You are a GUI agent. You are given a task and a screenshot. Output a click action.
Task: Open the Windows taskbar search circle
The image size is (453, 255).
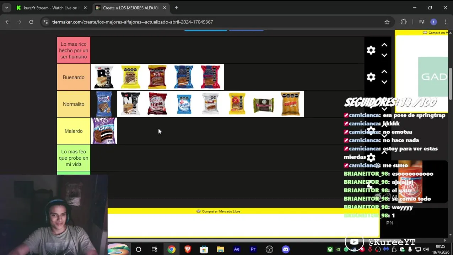click(139, 249)
